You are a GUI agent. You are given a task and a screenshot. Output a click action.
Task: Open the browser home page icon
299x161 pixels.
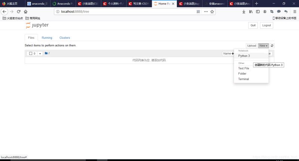[x=25, y=12]
